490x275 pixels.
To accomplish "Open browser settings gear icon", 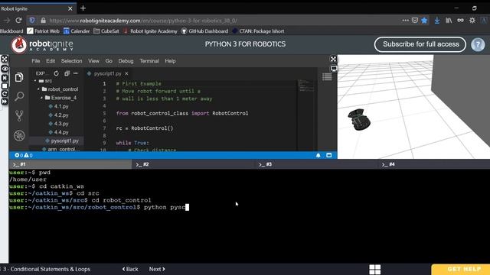I will [472, 21].
